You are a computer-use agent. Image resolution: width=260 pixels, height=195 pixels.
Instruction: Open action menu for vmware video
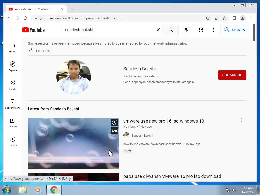pos(241,120)
